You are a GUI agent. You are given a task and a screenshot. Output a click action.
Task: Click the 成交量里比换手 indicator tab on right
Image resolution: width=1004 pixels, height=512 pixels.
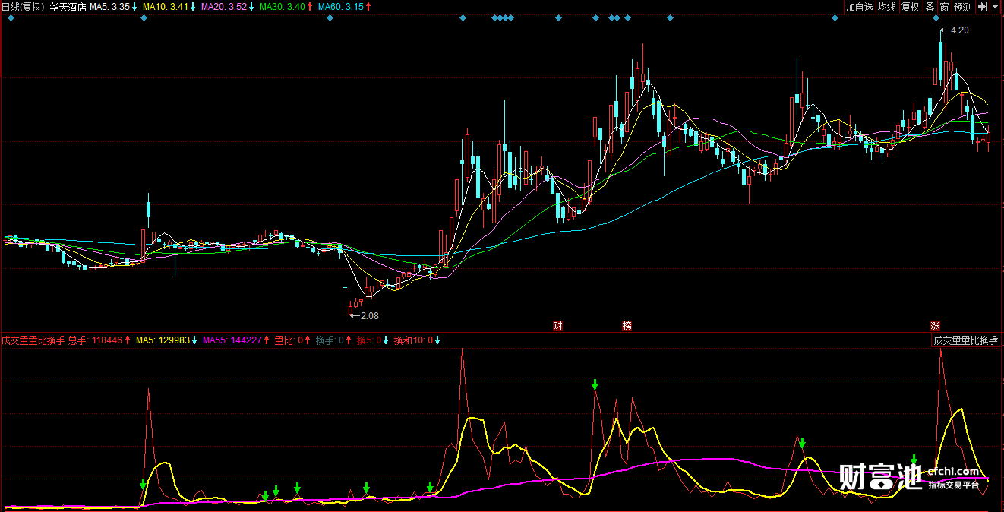click(966, 341)
